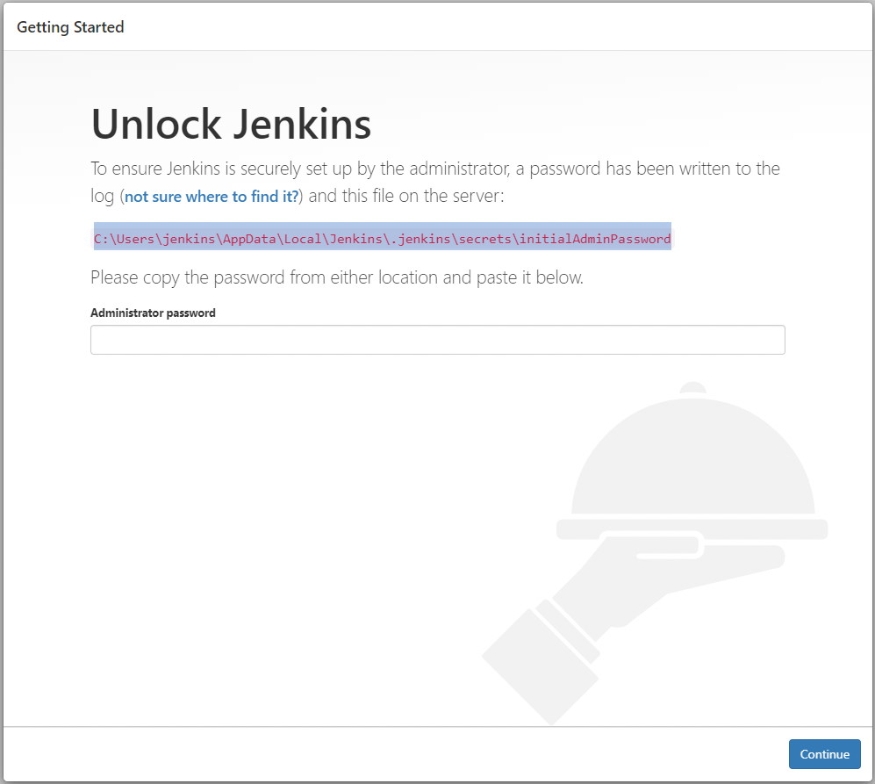Image resolution: width=875 pixels, height=784 pixels.
Task: Click the "secrets" folder in the path
Action: (x=486, y=238)
